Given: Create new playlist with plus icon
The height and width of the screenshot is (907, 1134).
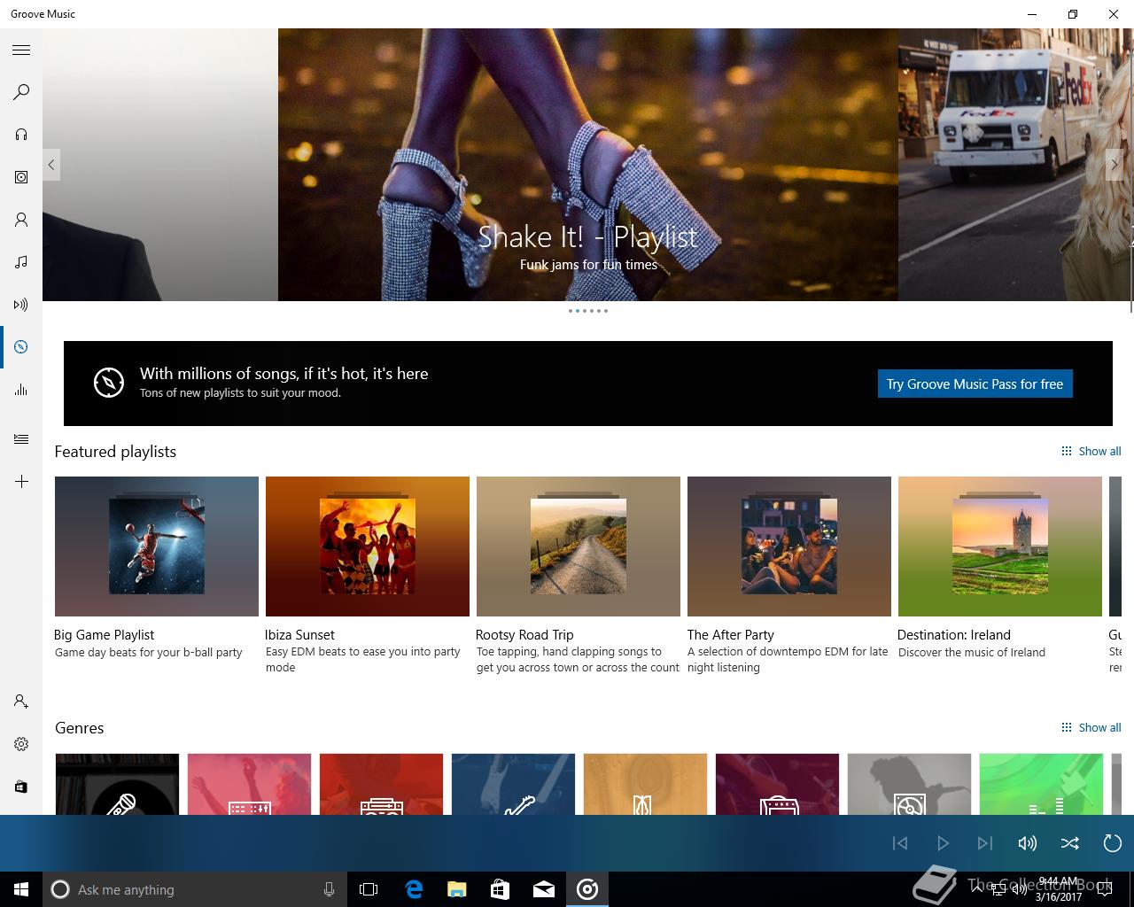Looking at the screenshot, I should coord(21,482).
